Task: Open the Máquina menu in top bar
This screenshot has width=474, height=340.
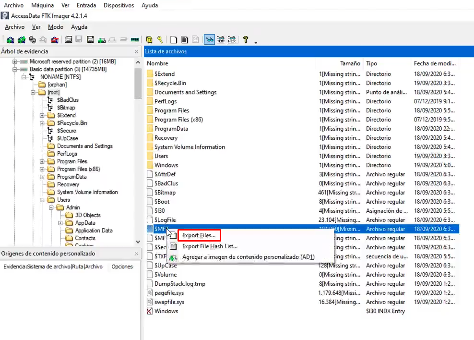Action: [x=42, y=5]
